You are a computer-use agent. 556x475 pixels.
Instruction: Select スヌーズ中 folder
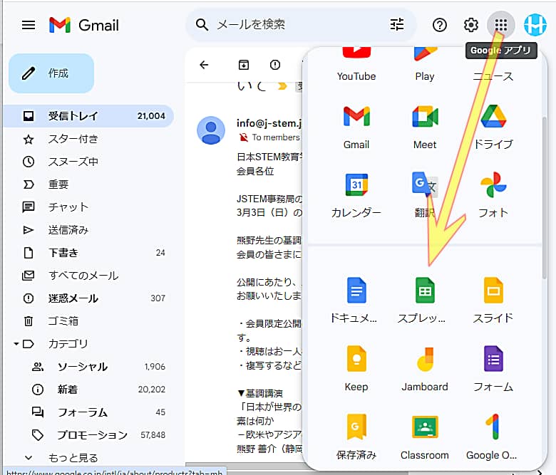coord(88,162)
